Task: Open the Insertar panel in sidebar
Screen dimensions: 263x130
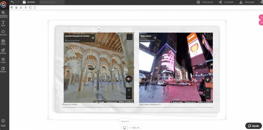Action: (3, 51)
